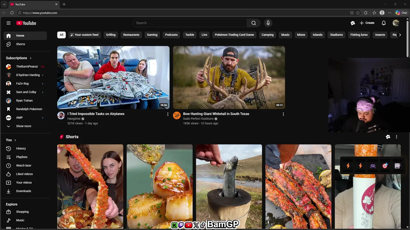Select the Fishing lures chip

click(x=359, y=35)
